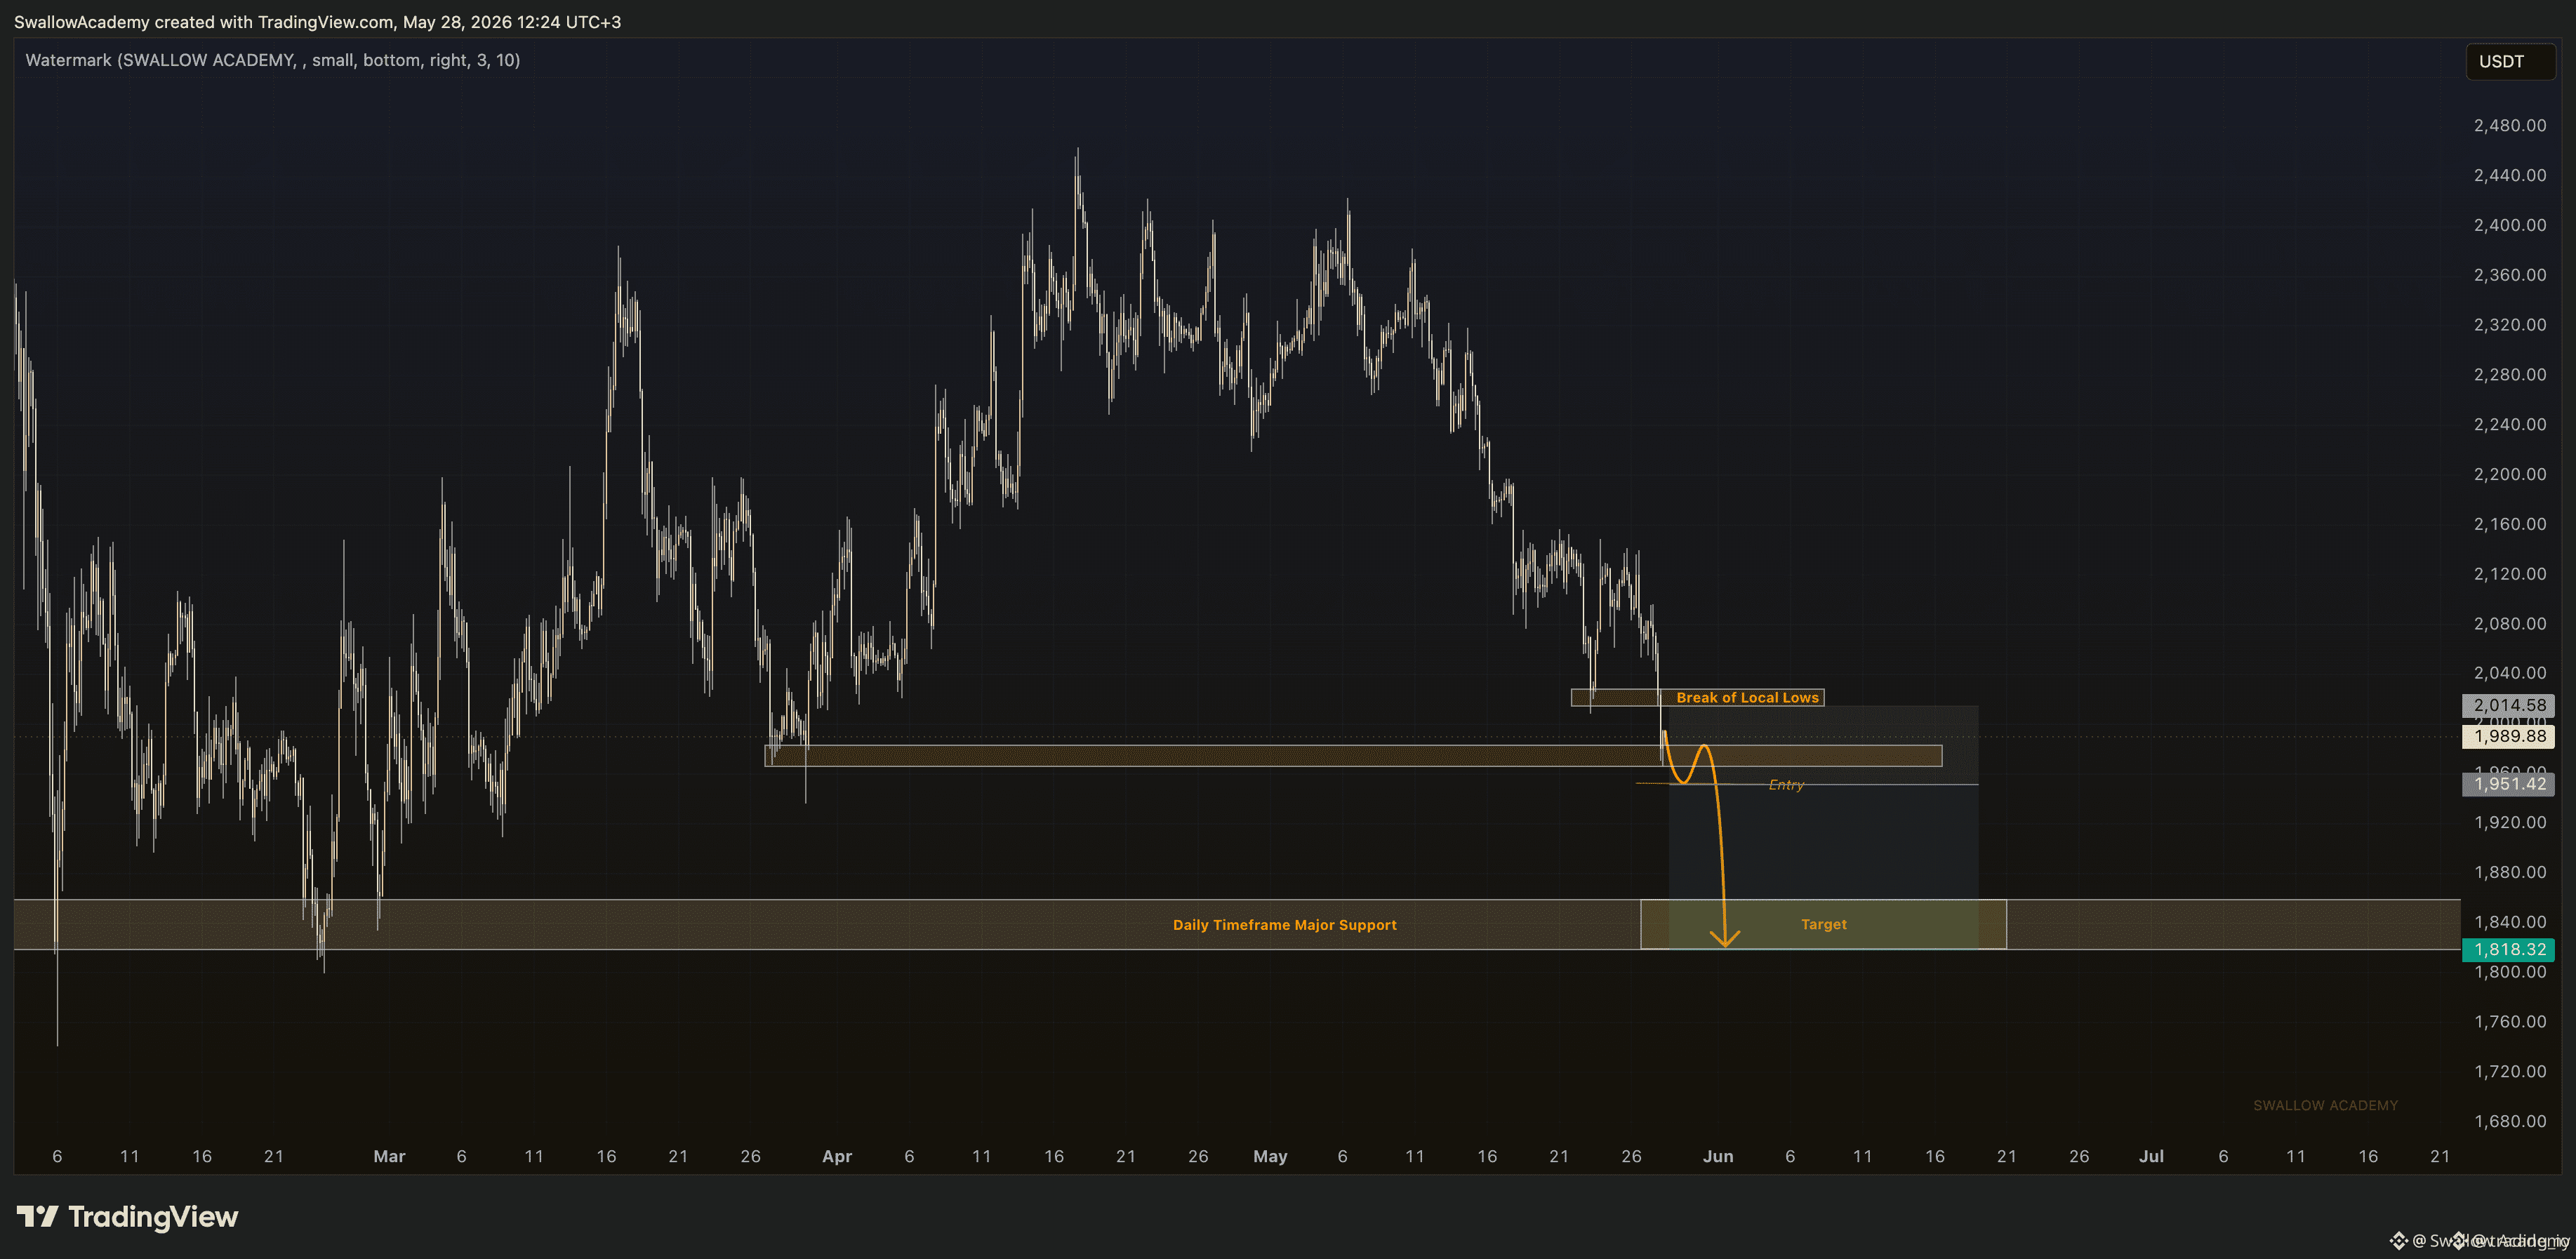The height and width of the screenshot is (1259, 2576).
Task: Click the 1,840.00 price axis label
Action: (2510, 922)
